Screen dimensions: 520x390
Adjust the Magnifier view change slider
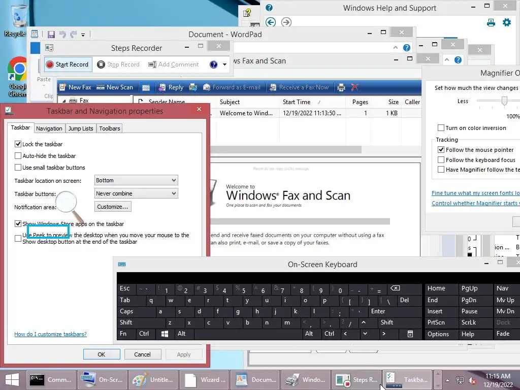[x=504, y=101]
